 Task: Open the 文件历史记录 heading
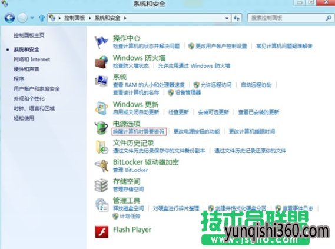tap(134, 143)
